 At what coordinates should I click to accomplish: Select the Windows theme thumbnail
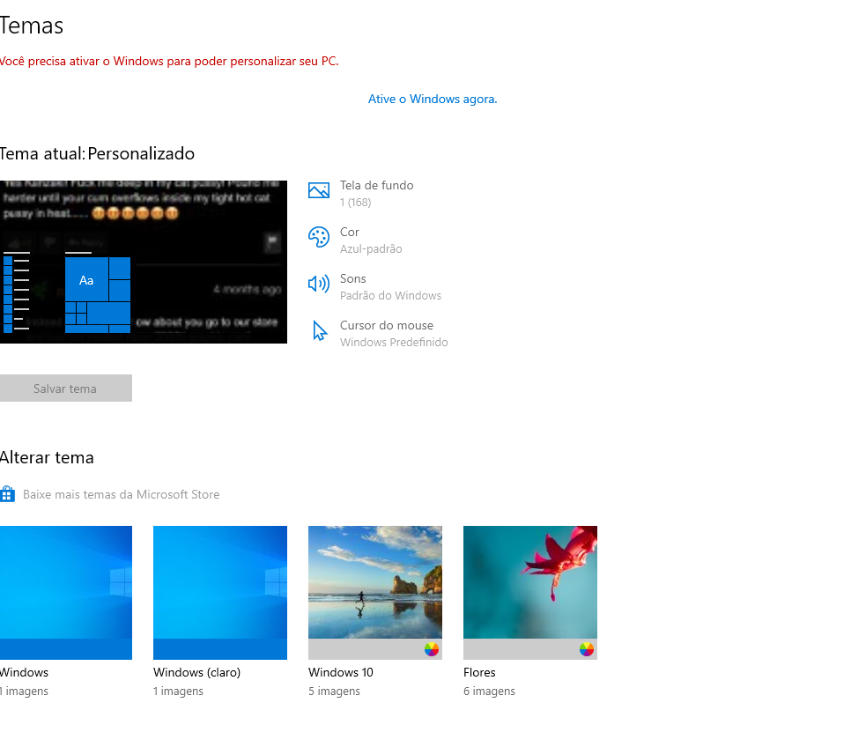[x=66, y=593]
